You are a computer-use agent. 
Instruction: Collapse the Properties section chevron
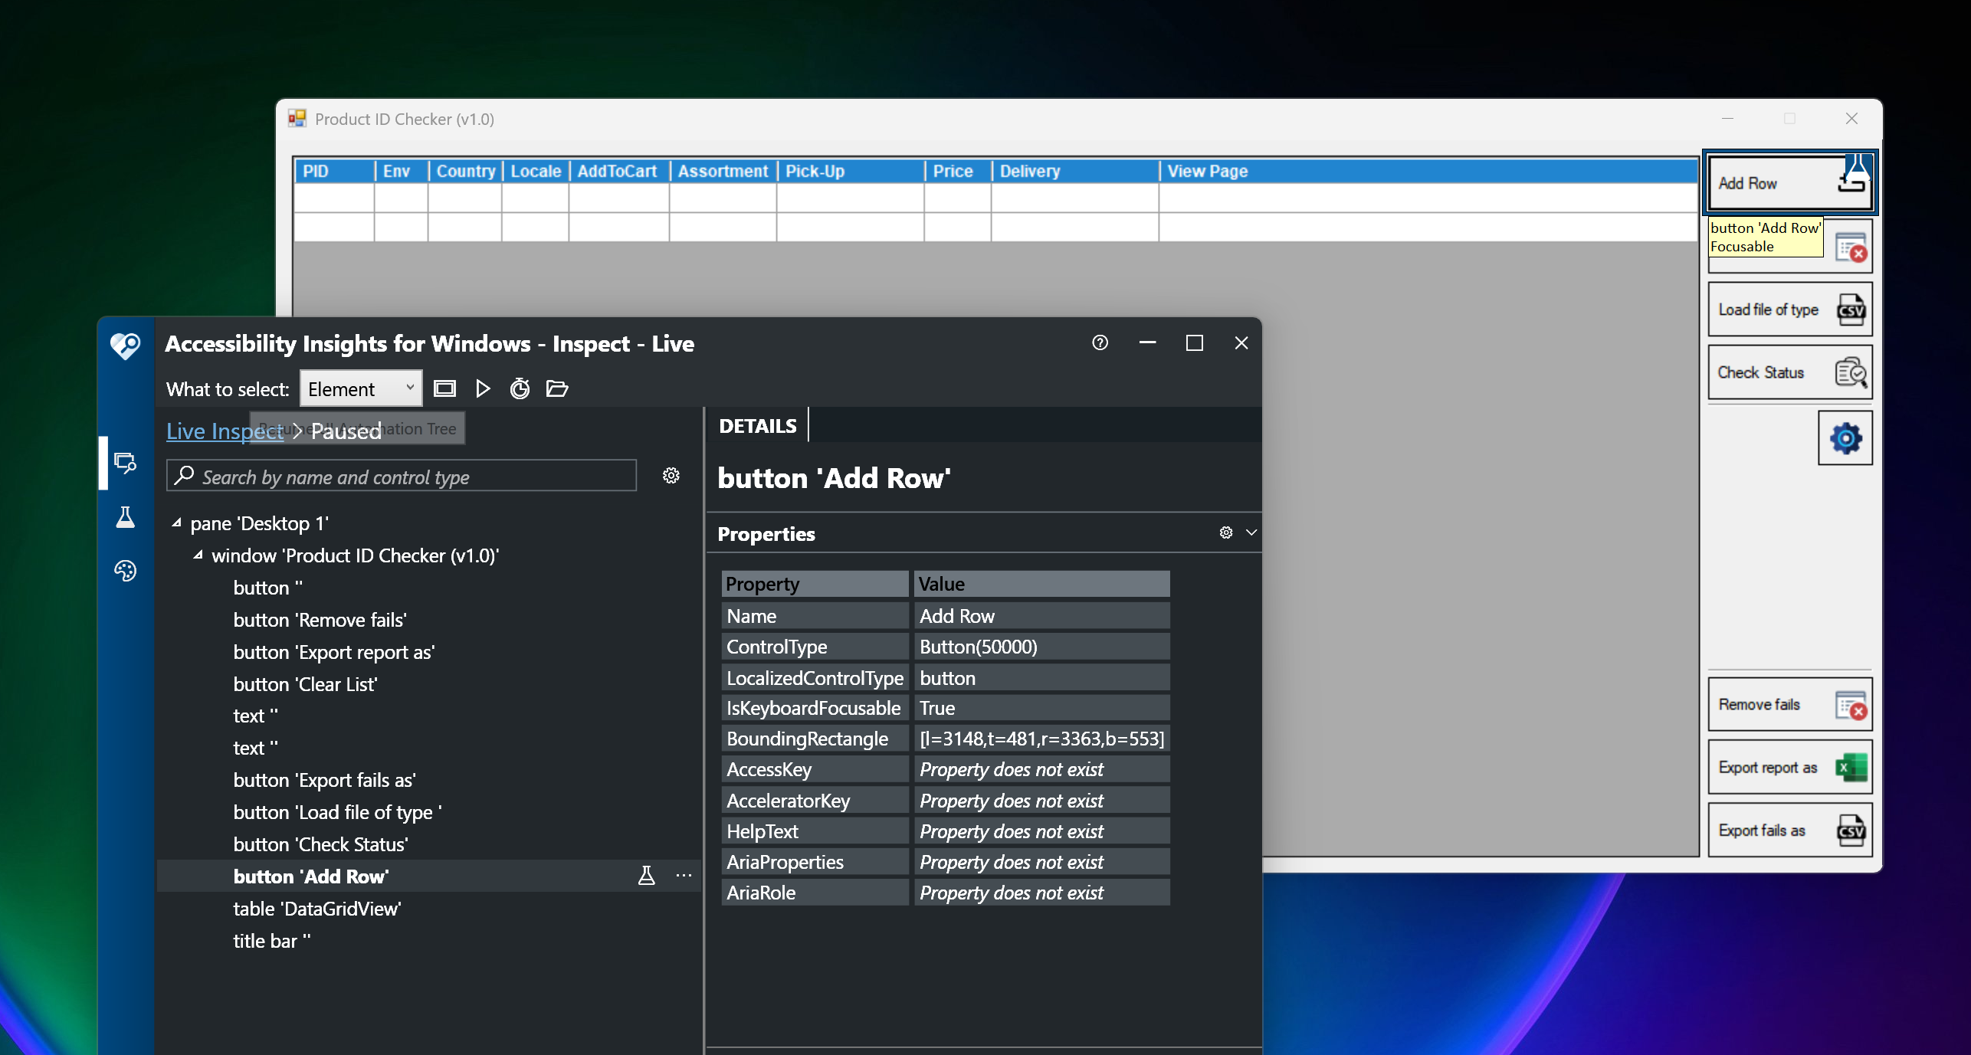(x=1251, y=532)
